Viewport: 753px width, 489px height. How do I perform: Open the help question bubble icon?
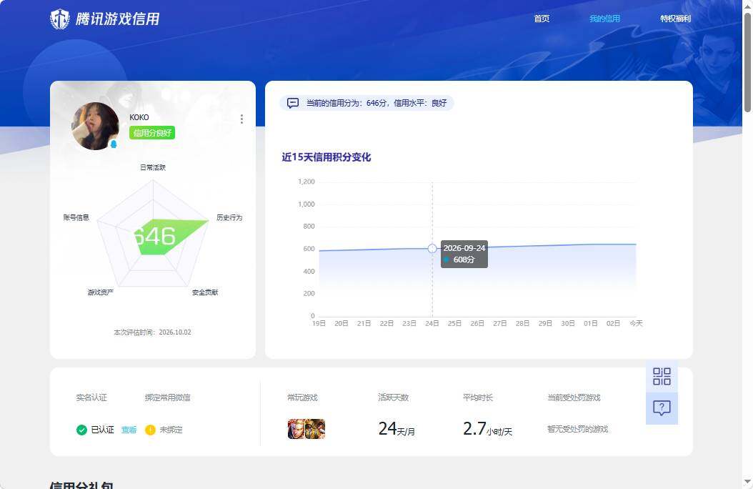click(x=662, y=407)
